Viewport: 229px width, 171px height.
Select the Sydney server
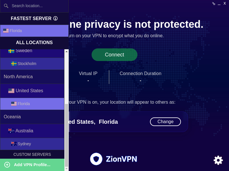pos(24,144)
